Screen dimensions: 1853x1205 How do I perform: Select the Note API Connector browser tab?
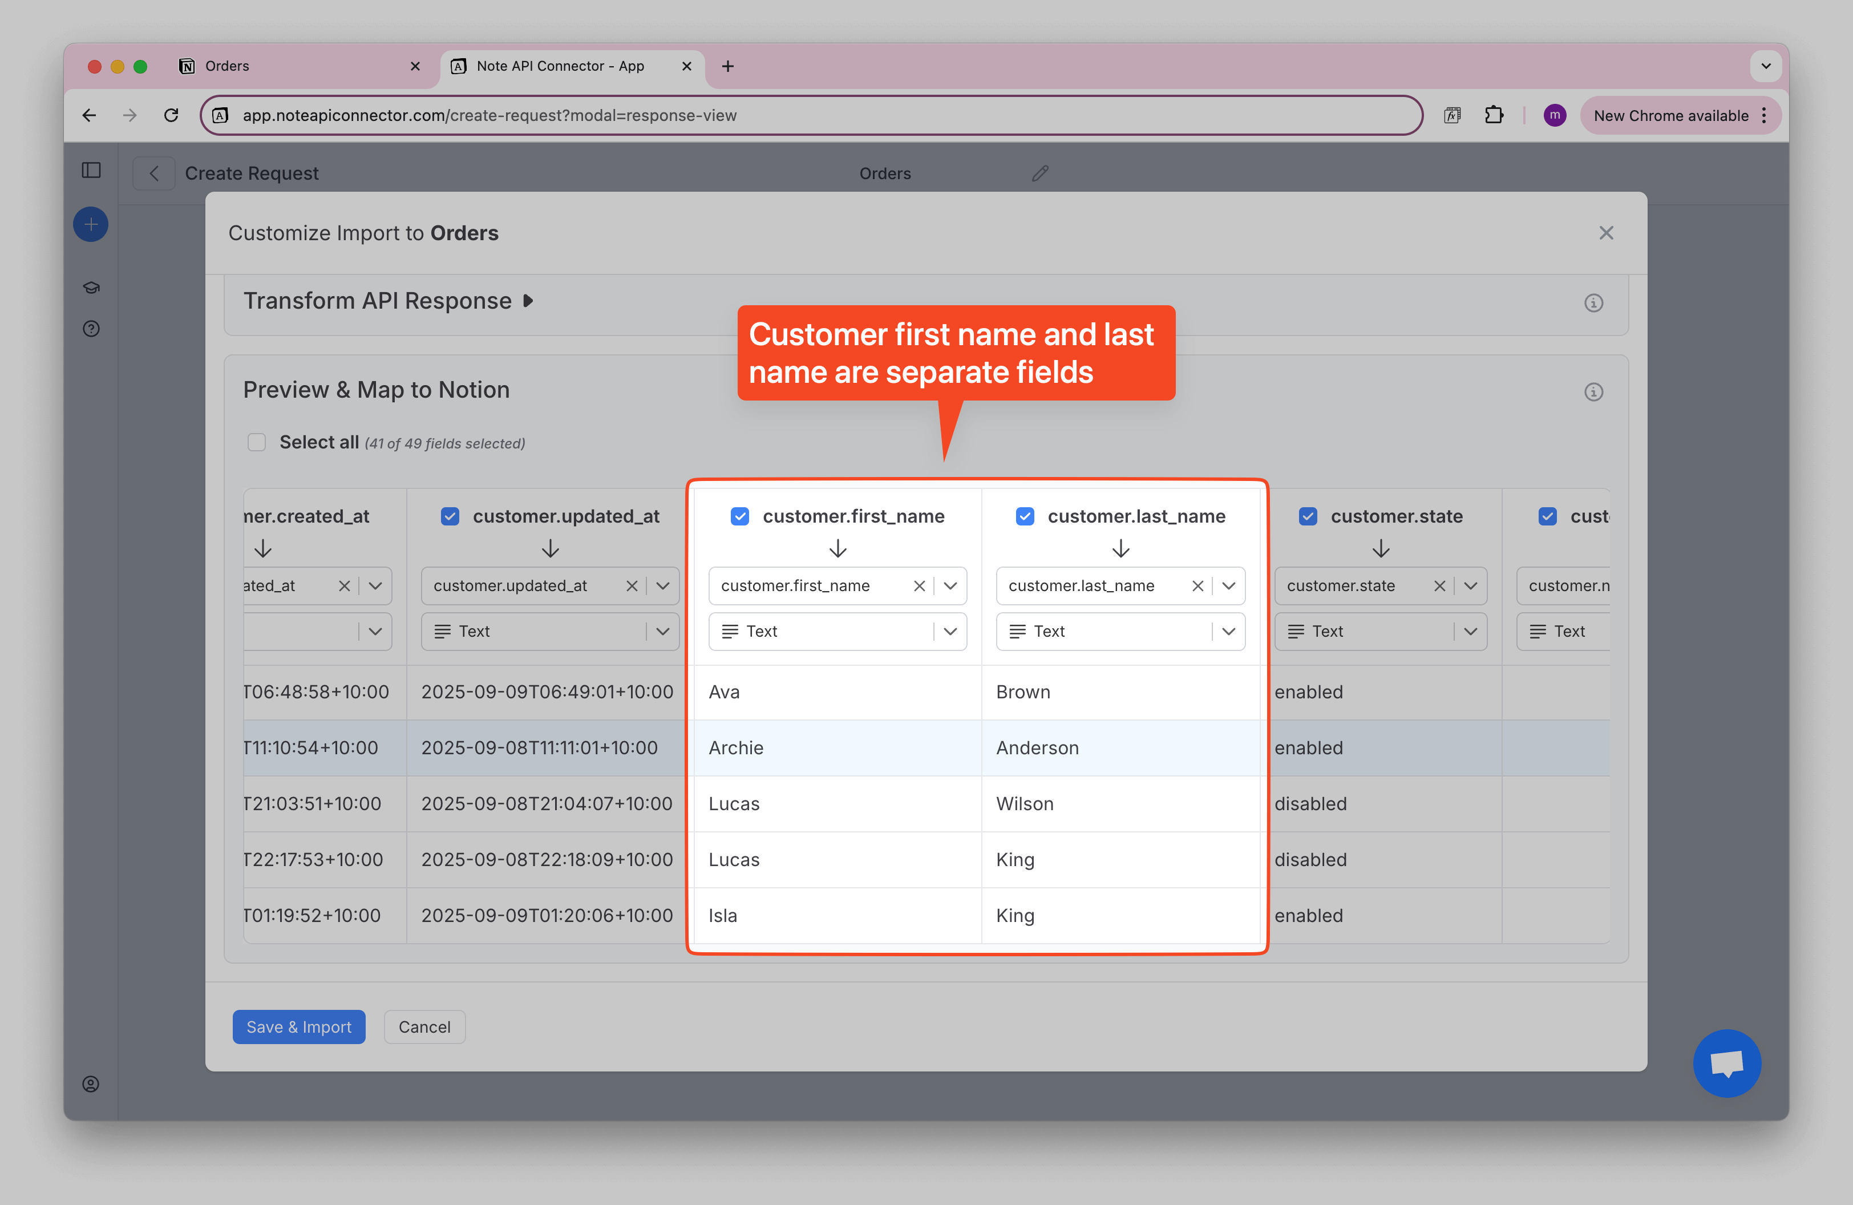(x=561, y=66)
